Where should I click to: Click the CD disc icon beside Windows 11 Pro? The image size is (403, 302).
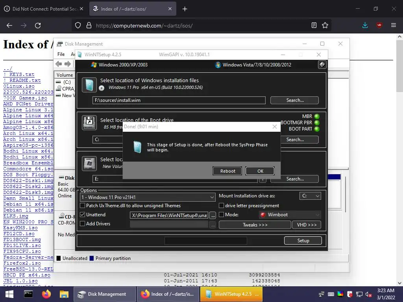(102, 88)
